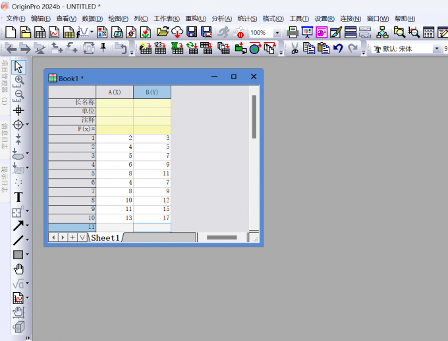Create a new project with blank page icon

[11, 32]
